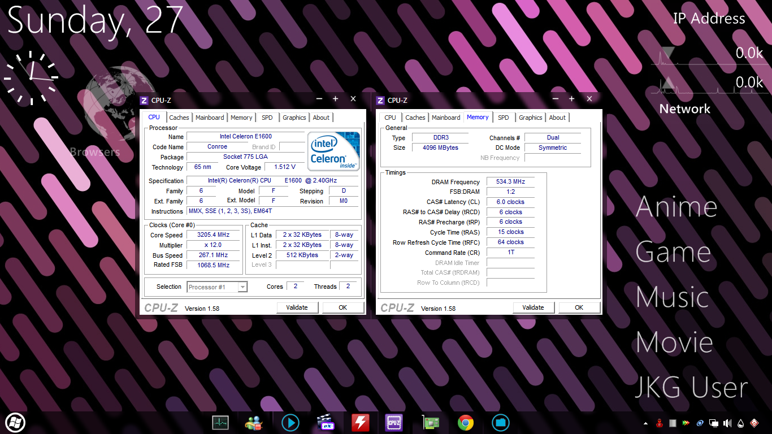Open the network connections tray icon
772x434 pixels.
pos(714,423)
